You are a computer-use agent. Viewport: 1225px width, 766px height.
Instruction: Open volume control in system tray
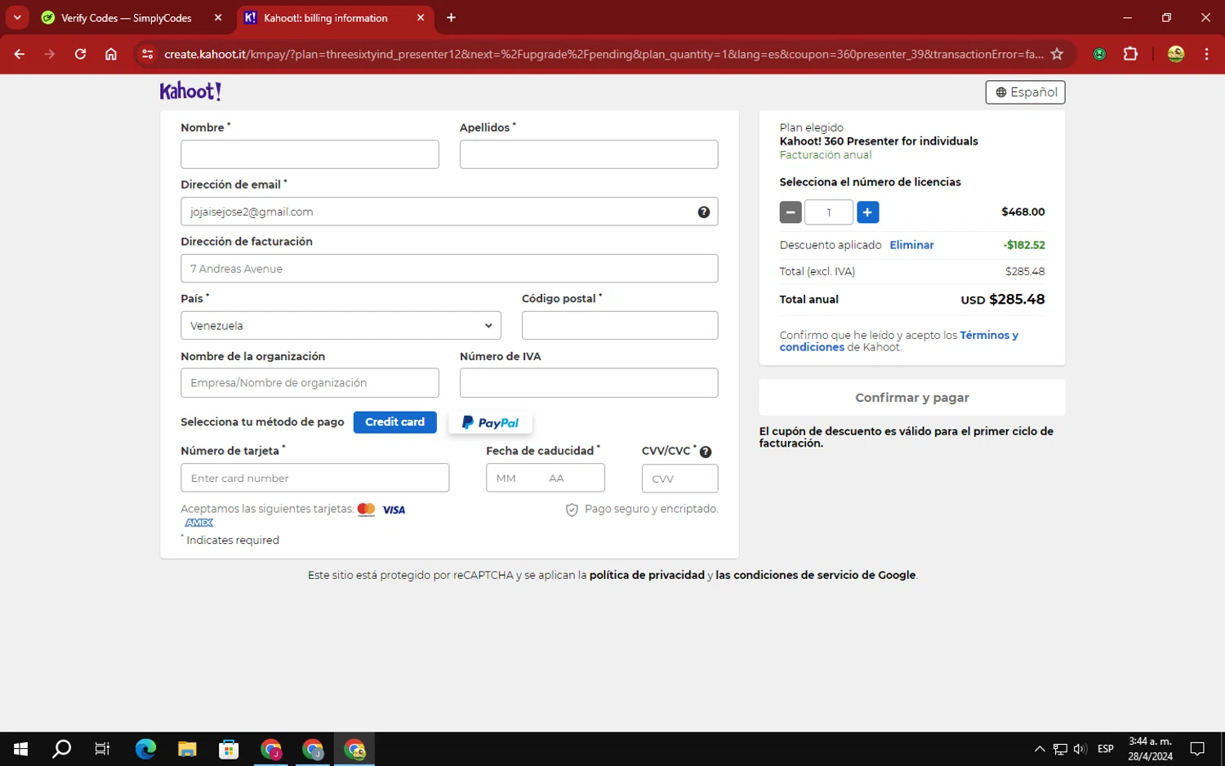[1080, 749]
